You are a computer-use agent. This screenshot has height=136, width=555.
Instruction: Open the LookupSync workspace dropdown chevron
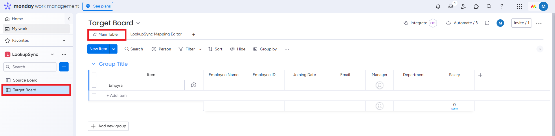pos(52,54)
